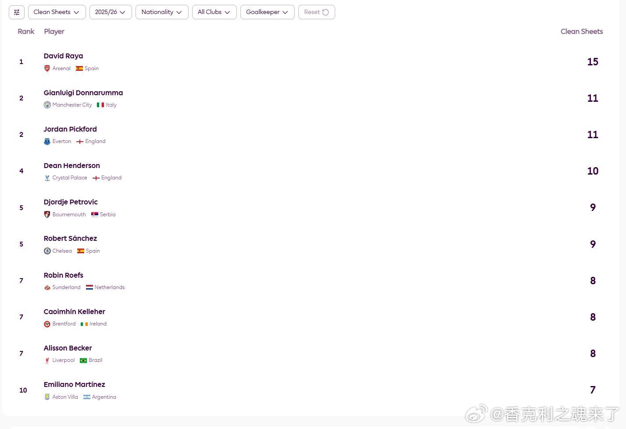This screenshot has width=626, height=429.
Task: Click the Brazil nationality label
Action: tap(96, 360)
